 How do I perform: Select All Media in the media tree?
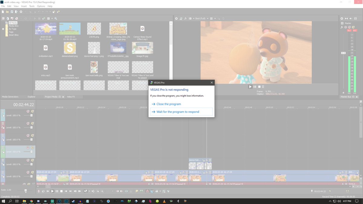click(13, 23)
